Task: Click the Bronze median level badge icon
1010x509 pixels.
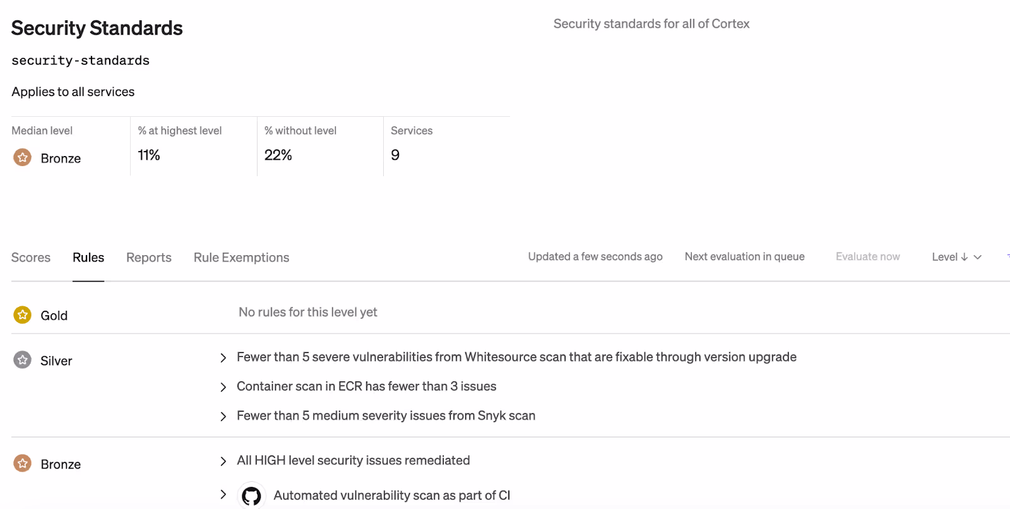Action: click(23, 157)
